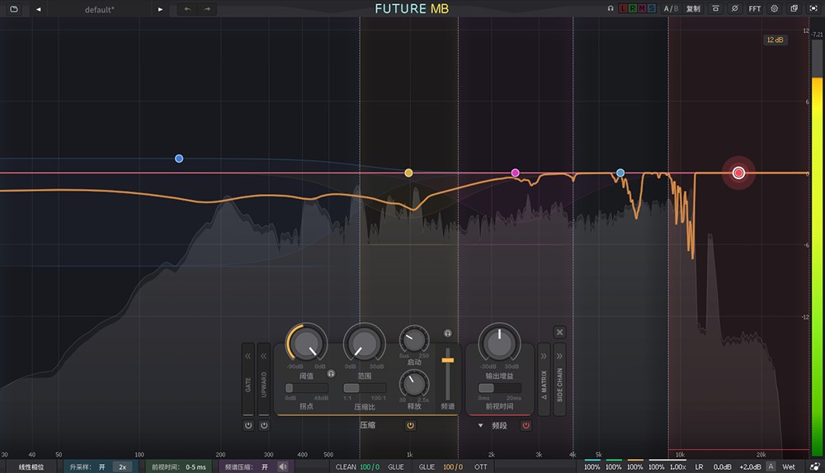This screenshot has height=473, width=825.
Task: Click the collapse panel icon beside 复制
Action: point(715,8)
